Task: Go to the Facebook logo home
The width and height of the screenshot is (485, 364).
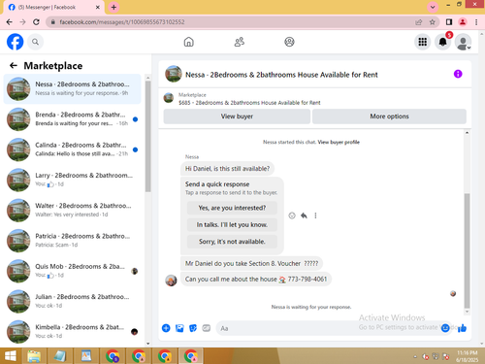Action: point(16,42)
